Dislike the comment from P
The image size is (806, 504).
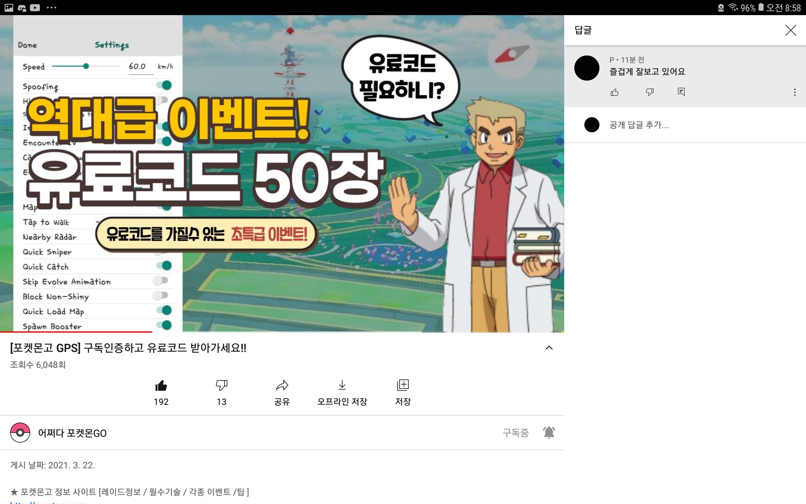point(650,92)
